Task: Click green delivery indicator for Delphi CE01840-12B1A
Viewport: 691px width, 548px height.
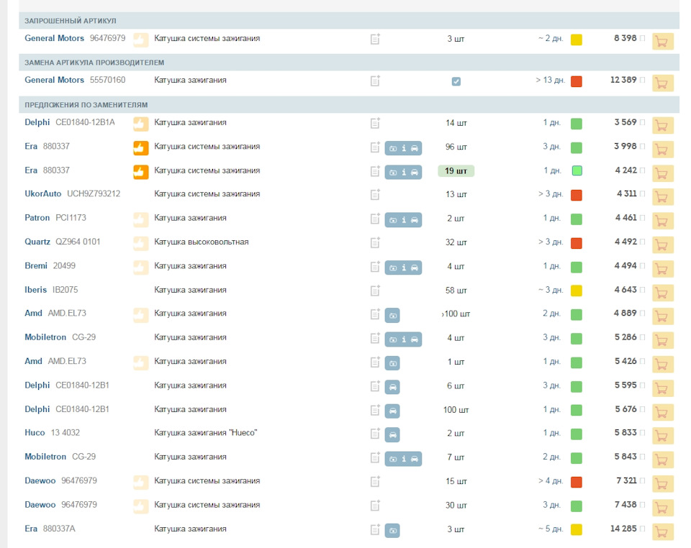Action: (x=577, y=124)
